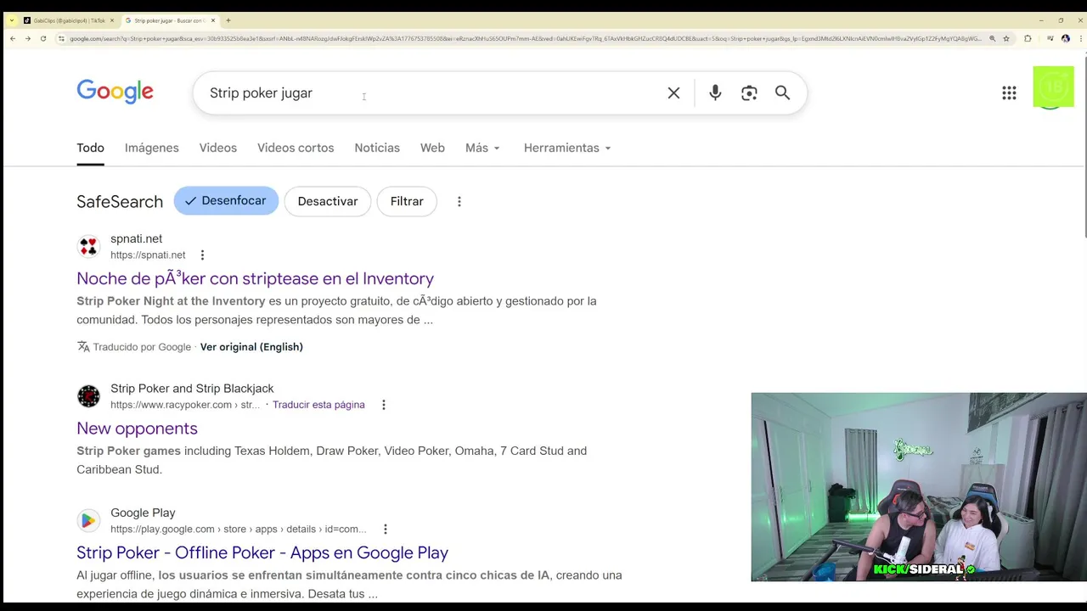Open the browser extensions puzzle icon
1087x611 pixels.
1028,38
